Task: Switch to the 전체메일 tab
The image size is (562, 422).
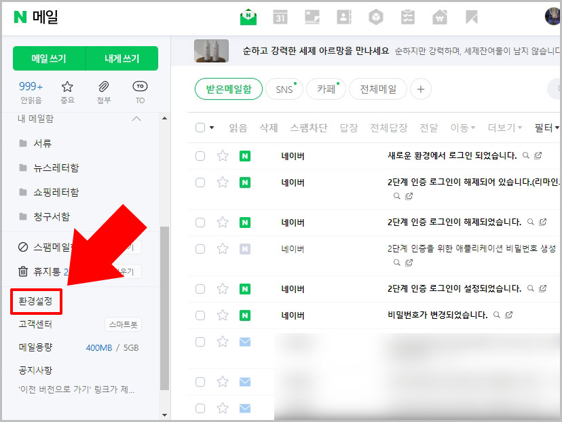Action: pos(377,89)
